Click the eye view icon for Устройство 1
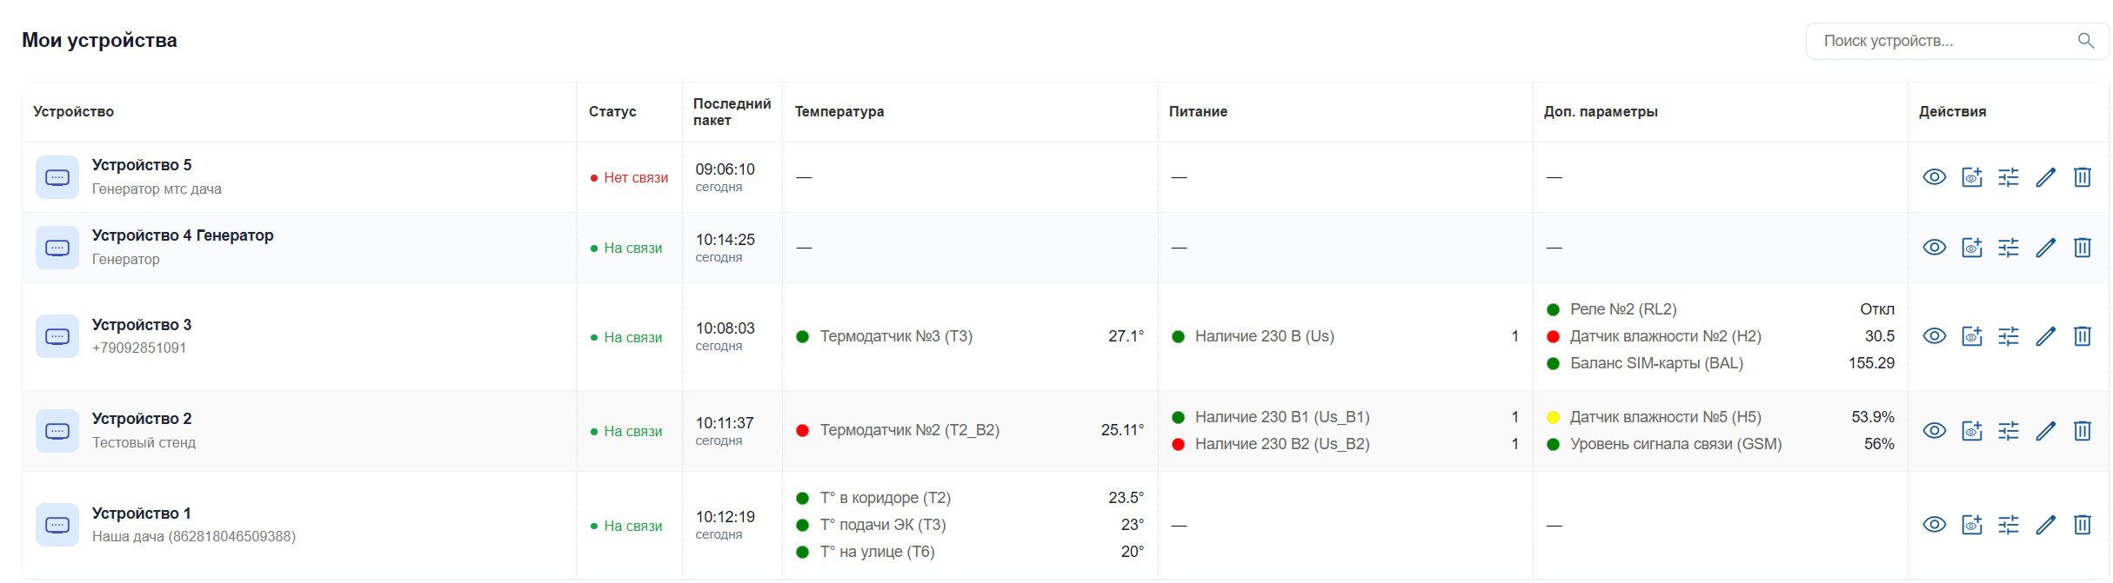 pos(1934,525)
